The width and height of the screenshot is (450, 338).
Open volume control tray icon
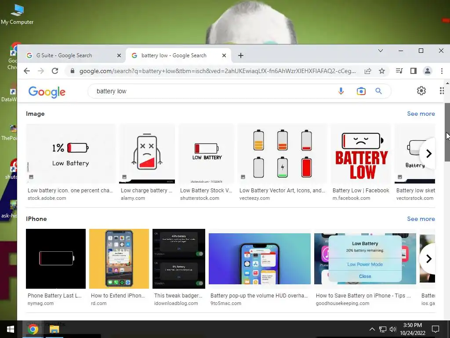(393, 329)
